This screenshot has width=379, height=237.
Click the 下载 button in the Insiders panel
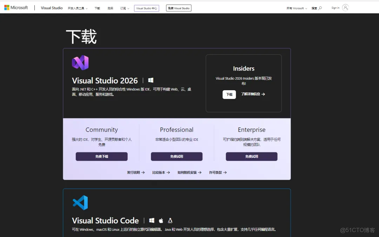click(x=229, y=94)
